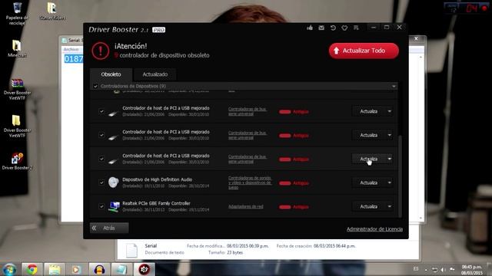Click the ES language indicator
Viewport: 492px width, 276px height.
point(416,269)
